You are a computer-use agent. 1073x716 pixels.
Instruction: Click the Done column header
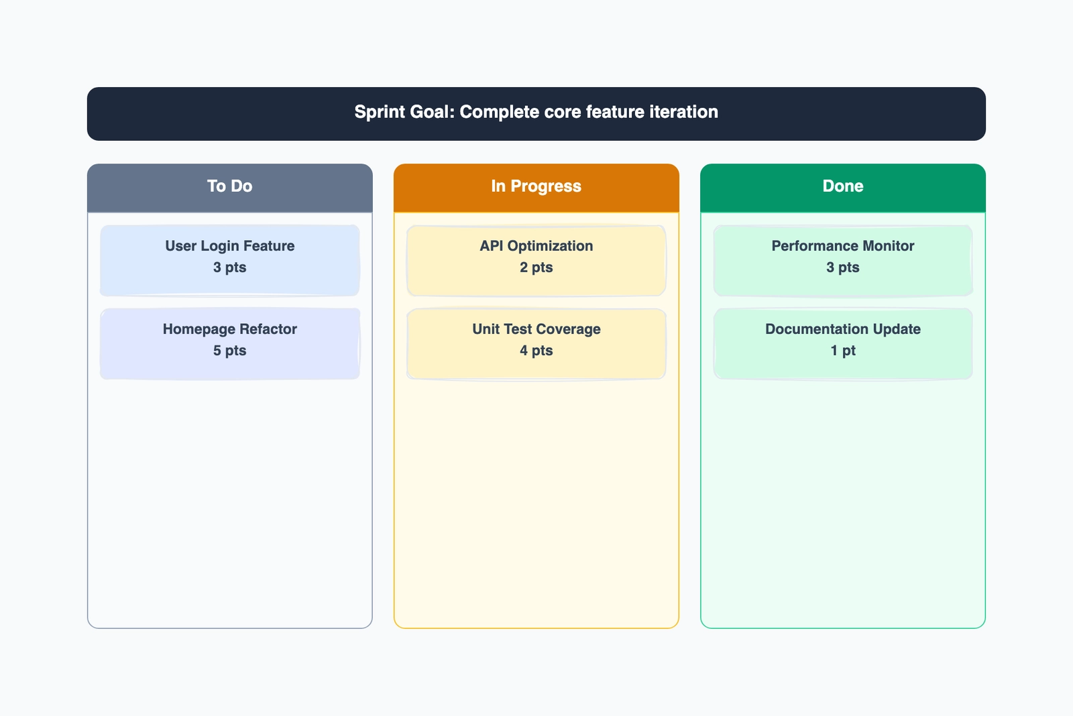[x=842, y=186]
